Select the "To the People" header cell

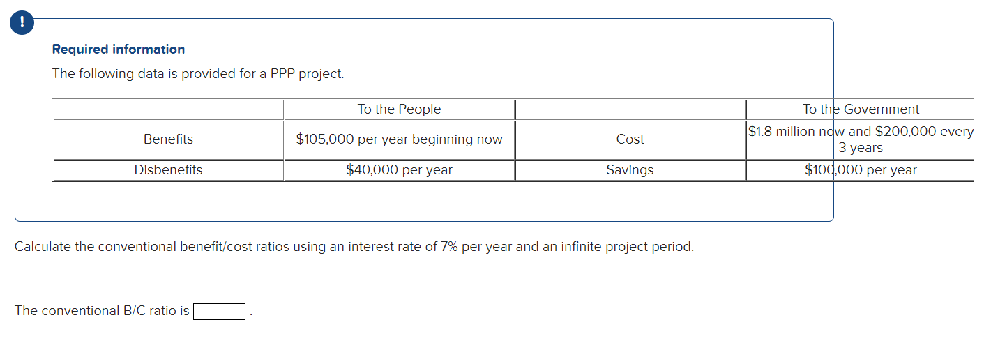(399, 109)
